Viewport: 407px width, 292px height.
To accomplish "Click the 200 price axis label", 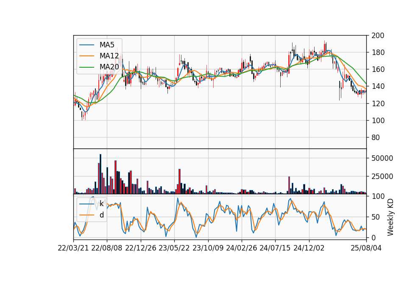I will tap(378, 36).
